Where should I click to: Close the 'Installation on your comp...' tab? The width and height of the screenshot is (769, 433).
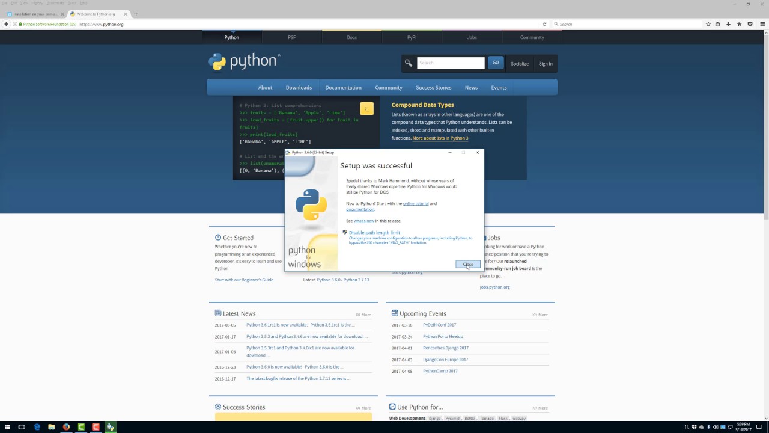(x=62, y=14)
